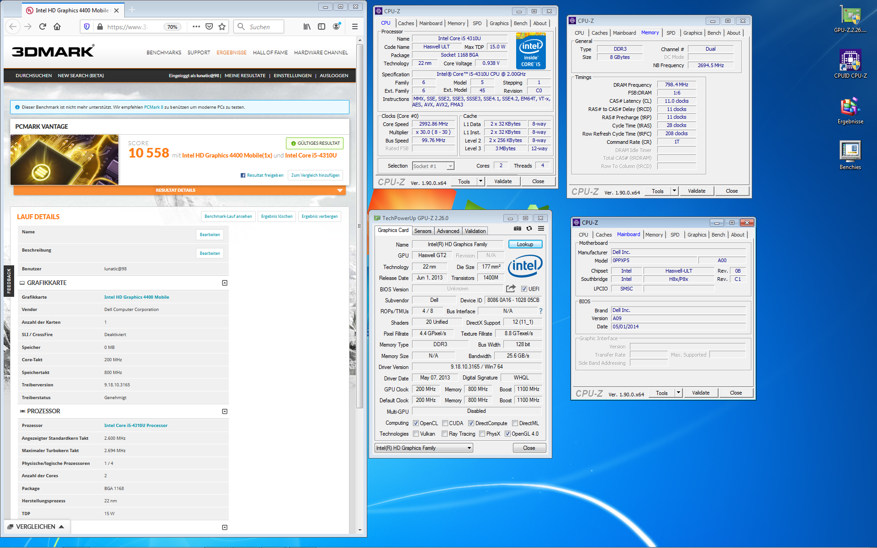Click the Pocket save icon
Viewport: 877px width, 548px height.
click(x=209, y=26)
